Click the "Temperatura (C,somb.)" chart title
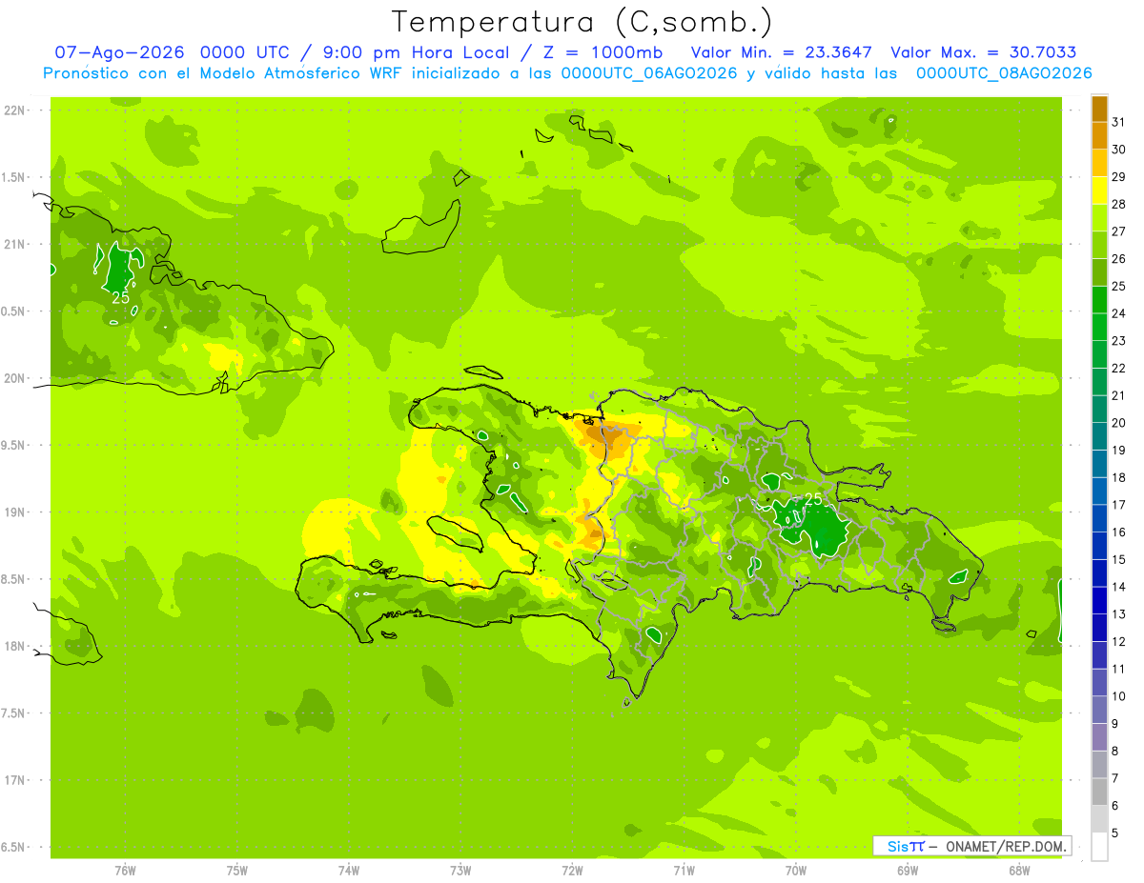This screenshot has height=883, width=1144. click(582, 22)
